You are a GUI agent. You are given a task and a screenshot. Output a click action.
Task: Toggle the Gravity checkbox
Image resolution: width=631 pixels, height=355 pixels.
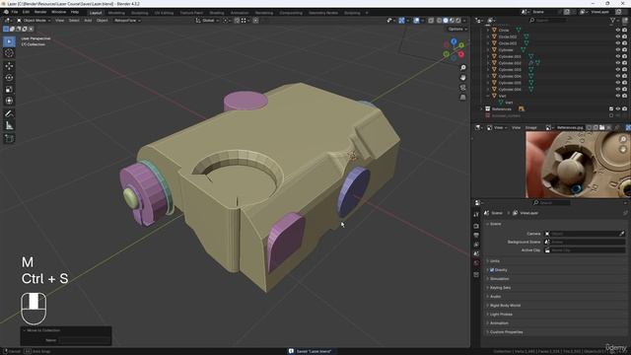(x=492, y=270)
